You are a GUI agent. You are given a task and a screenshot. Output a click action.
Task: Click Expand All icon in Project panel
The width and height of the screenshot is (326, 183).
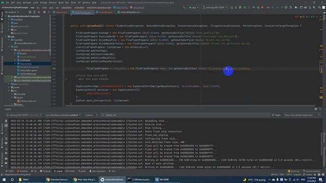(x=35, y=12)
